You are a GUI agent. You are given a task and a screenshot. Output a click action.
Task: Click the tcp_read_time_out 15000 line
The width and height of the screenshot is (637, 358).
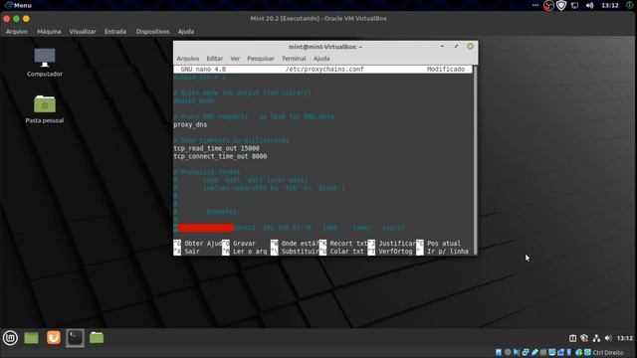click(217, 148)
